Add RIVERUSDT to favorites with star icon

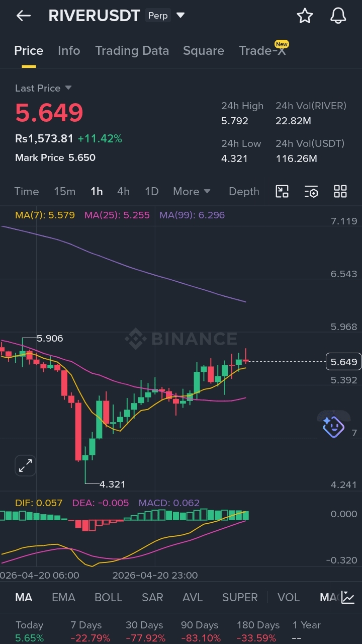305,16
